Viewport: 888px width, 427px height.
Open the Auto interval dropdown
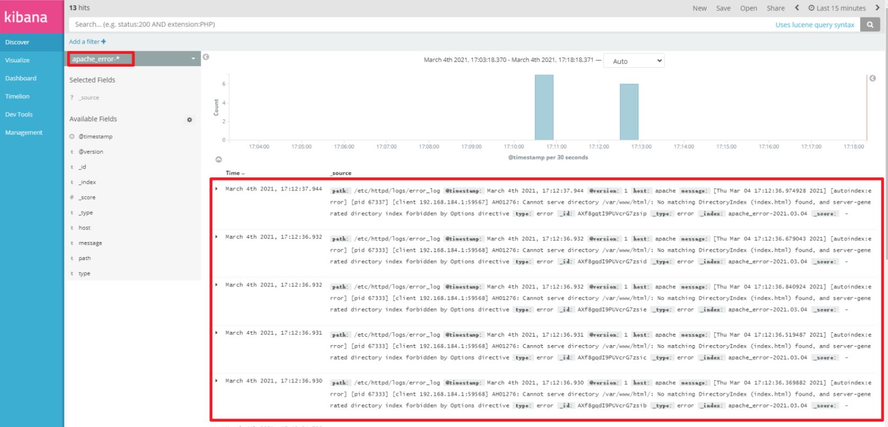(634, 61)
